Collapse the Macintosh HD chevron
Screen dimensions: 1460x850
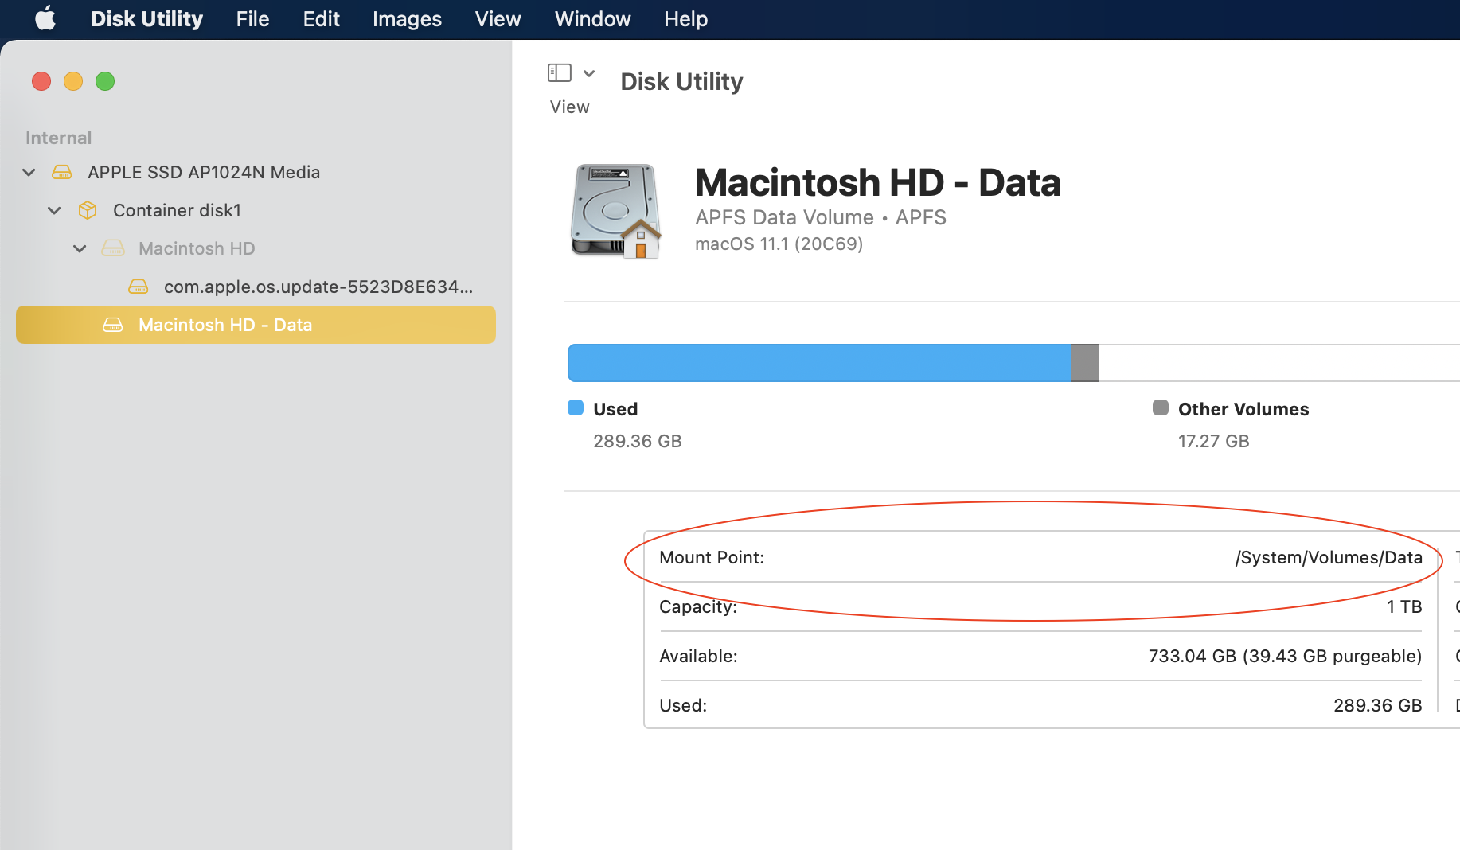click(80, 248)
